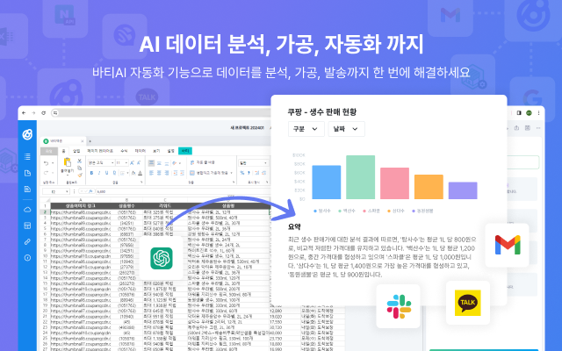Close the spreadsheet document tab
Screen dimensions: 562x351
pyautogui.click(x=82, y=141)
